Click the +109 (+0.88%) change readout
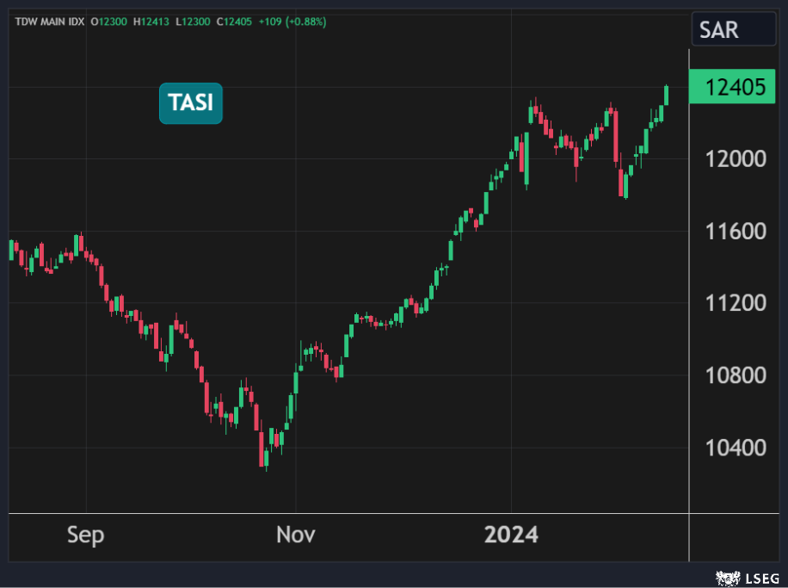The width and height of the screenshot is (788, 588). coord(292,22)
